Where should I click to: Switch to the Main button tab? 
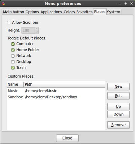[x=13, y=12]
